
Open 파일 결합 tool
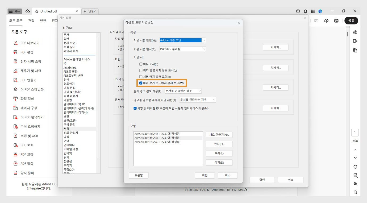click(24, 99)
